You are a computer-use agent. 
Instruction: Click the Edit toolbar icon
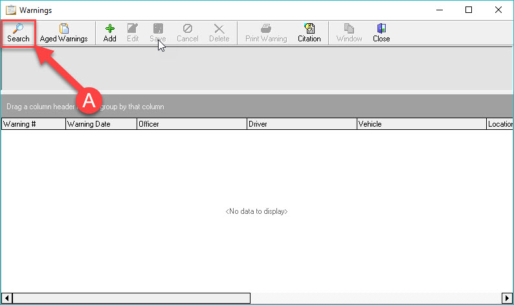click(x=133, y=28)
